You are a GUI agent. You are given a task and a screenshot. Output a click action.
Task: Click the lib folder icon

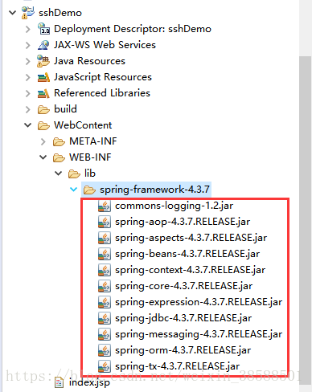tap(74, 174)
